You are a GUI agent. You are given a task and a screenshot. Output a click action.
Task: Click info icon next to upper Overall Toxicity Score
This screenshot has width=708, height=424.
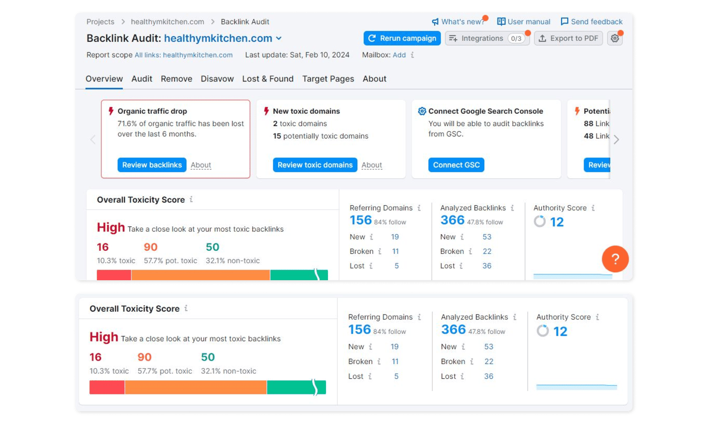[191, 199]
